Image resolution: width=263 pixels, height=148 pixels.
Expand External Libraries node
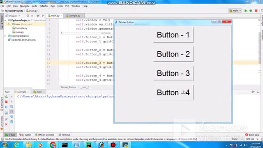[5, 36]
